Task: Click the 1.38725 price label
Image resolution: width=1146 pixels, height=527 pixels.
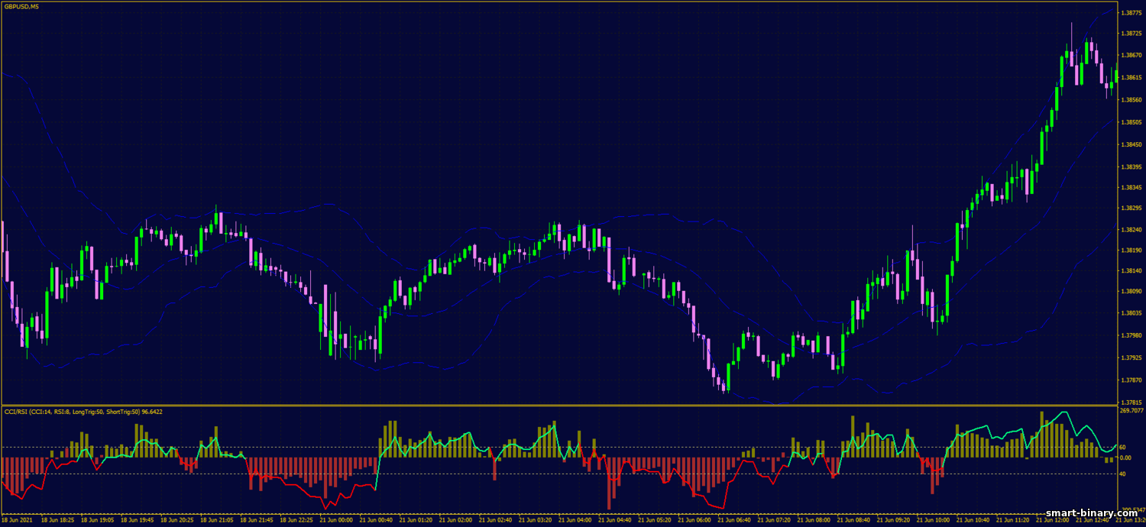Action: [1131, 34]
